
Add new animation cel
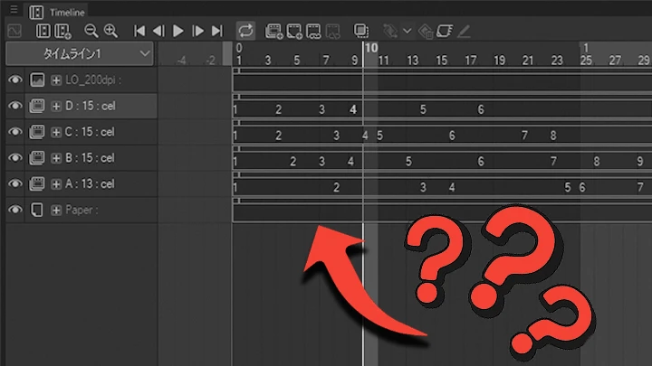tap(294, 31)
